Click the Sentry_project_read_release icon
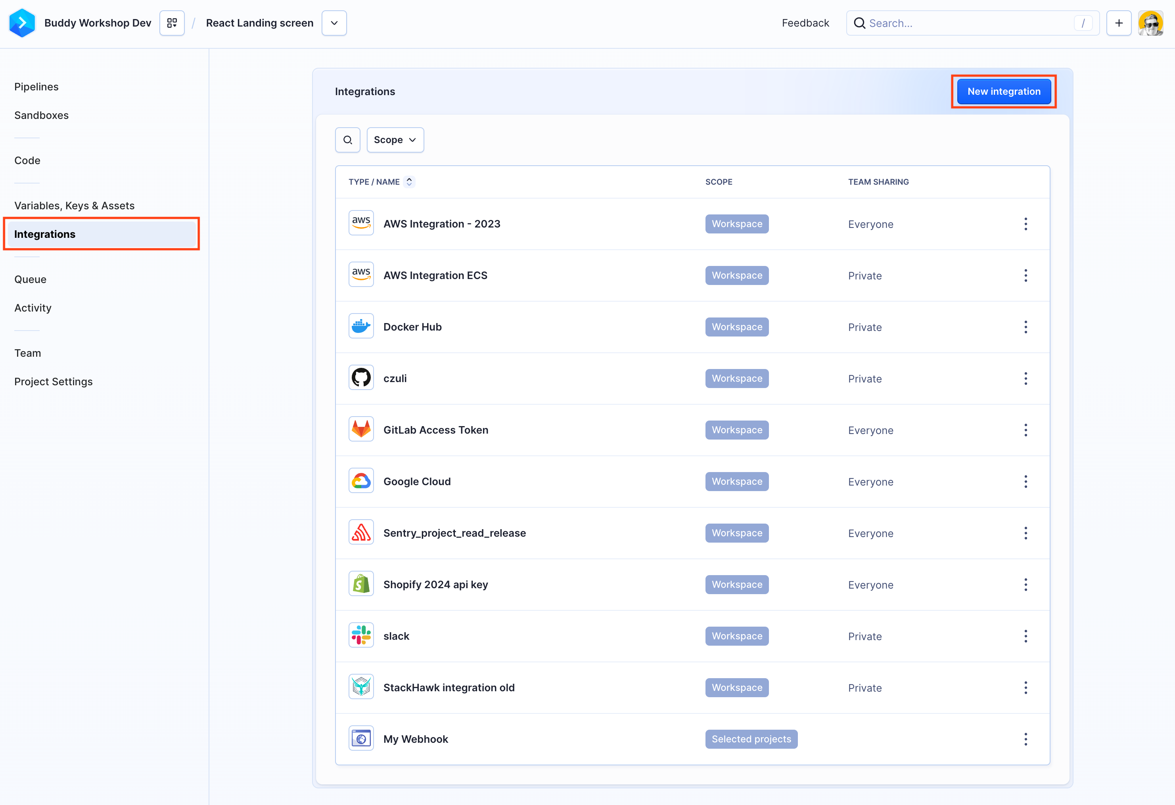 coord(360,533)
